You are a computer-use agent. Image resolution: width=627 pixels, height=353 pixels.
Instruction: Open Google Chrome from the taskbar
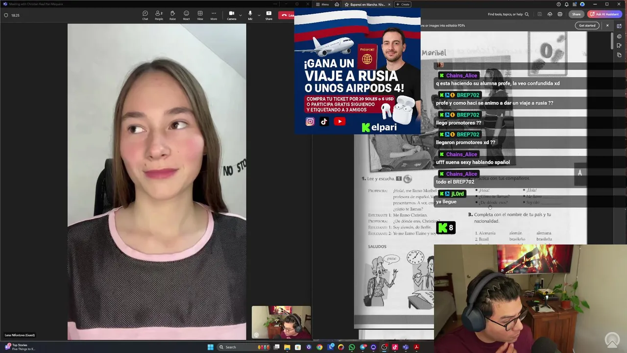319,347
